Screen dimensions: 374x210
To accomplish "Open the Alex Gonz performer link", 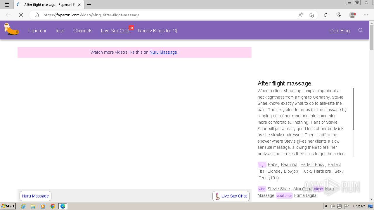I will 302,189.
